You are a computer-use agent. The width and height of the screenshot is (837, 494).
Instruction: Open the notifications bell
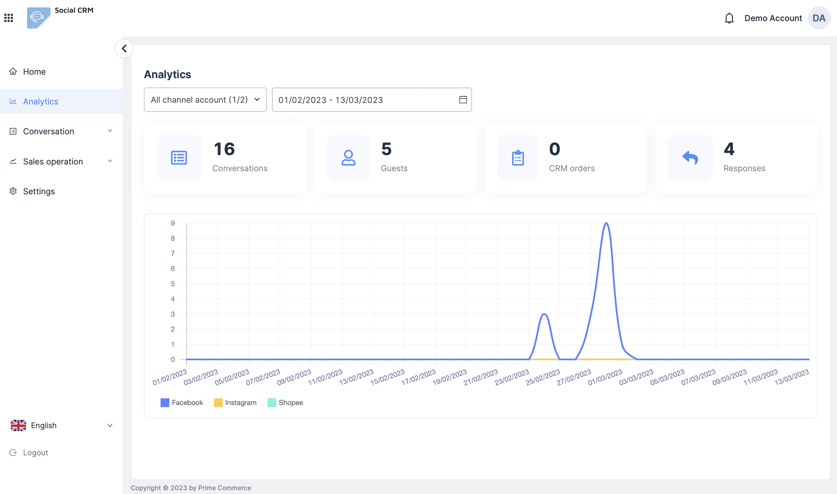[729, 18]
